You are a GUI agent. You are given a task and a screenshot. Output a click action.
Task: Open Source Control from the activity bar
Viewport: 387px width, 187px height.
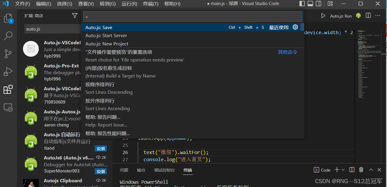8,53
